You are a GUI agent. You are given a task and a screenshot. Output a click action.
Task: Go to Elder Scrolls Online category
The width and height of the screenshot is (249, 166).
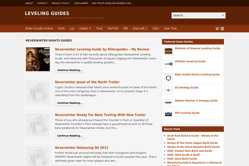[x=39, y=29]
